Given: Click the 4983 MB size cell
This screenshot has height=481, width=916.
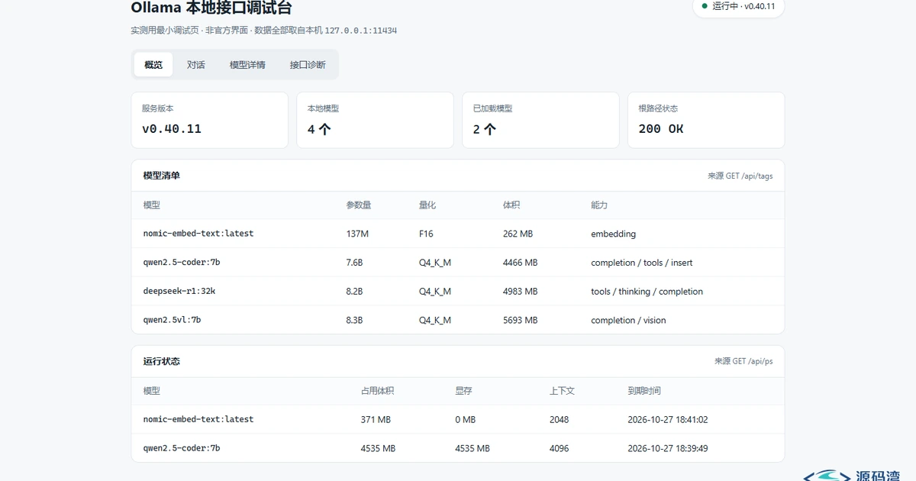Looking at the screenshot, I should point(521,292).
